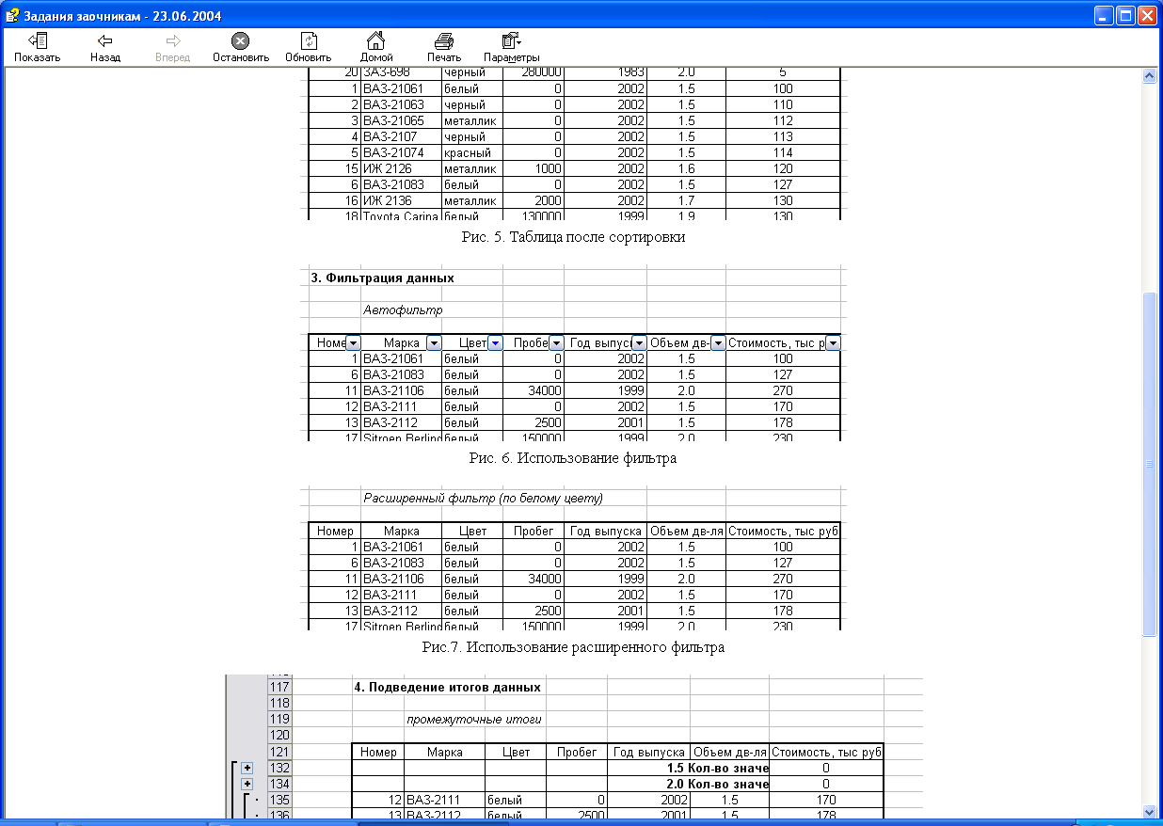The image size is (1163, 826).
Task: Click the vertical scrollbar down arrow
Action: coord(1148,811)
